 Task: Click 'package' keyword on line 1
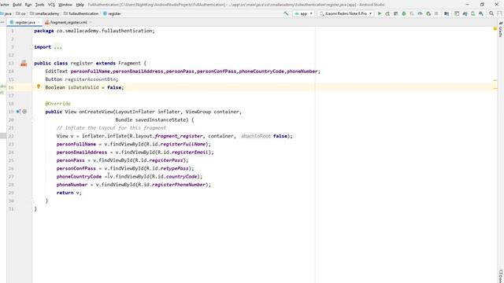[44, 31]
